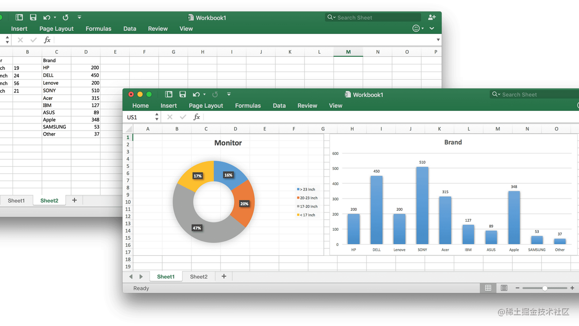Select Sheet2 tab in front window

[x=199, y=277]
